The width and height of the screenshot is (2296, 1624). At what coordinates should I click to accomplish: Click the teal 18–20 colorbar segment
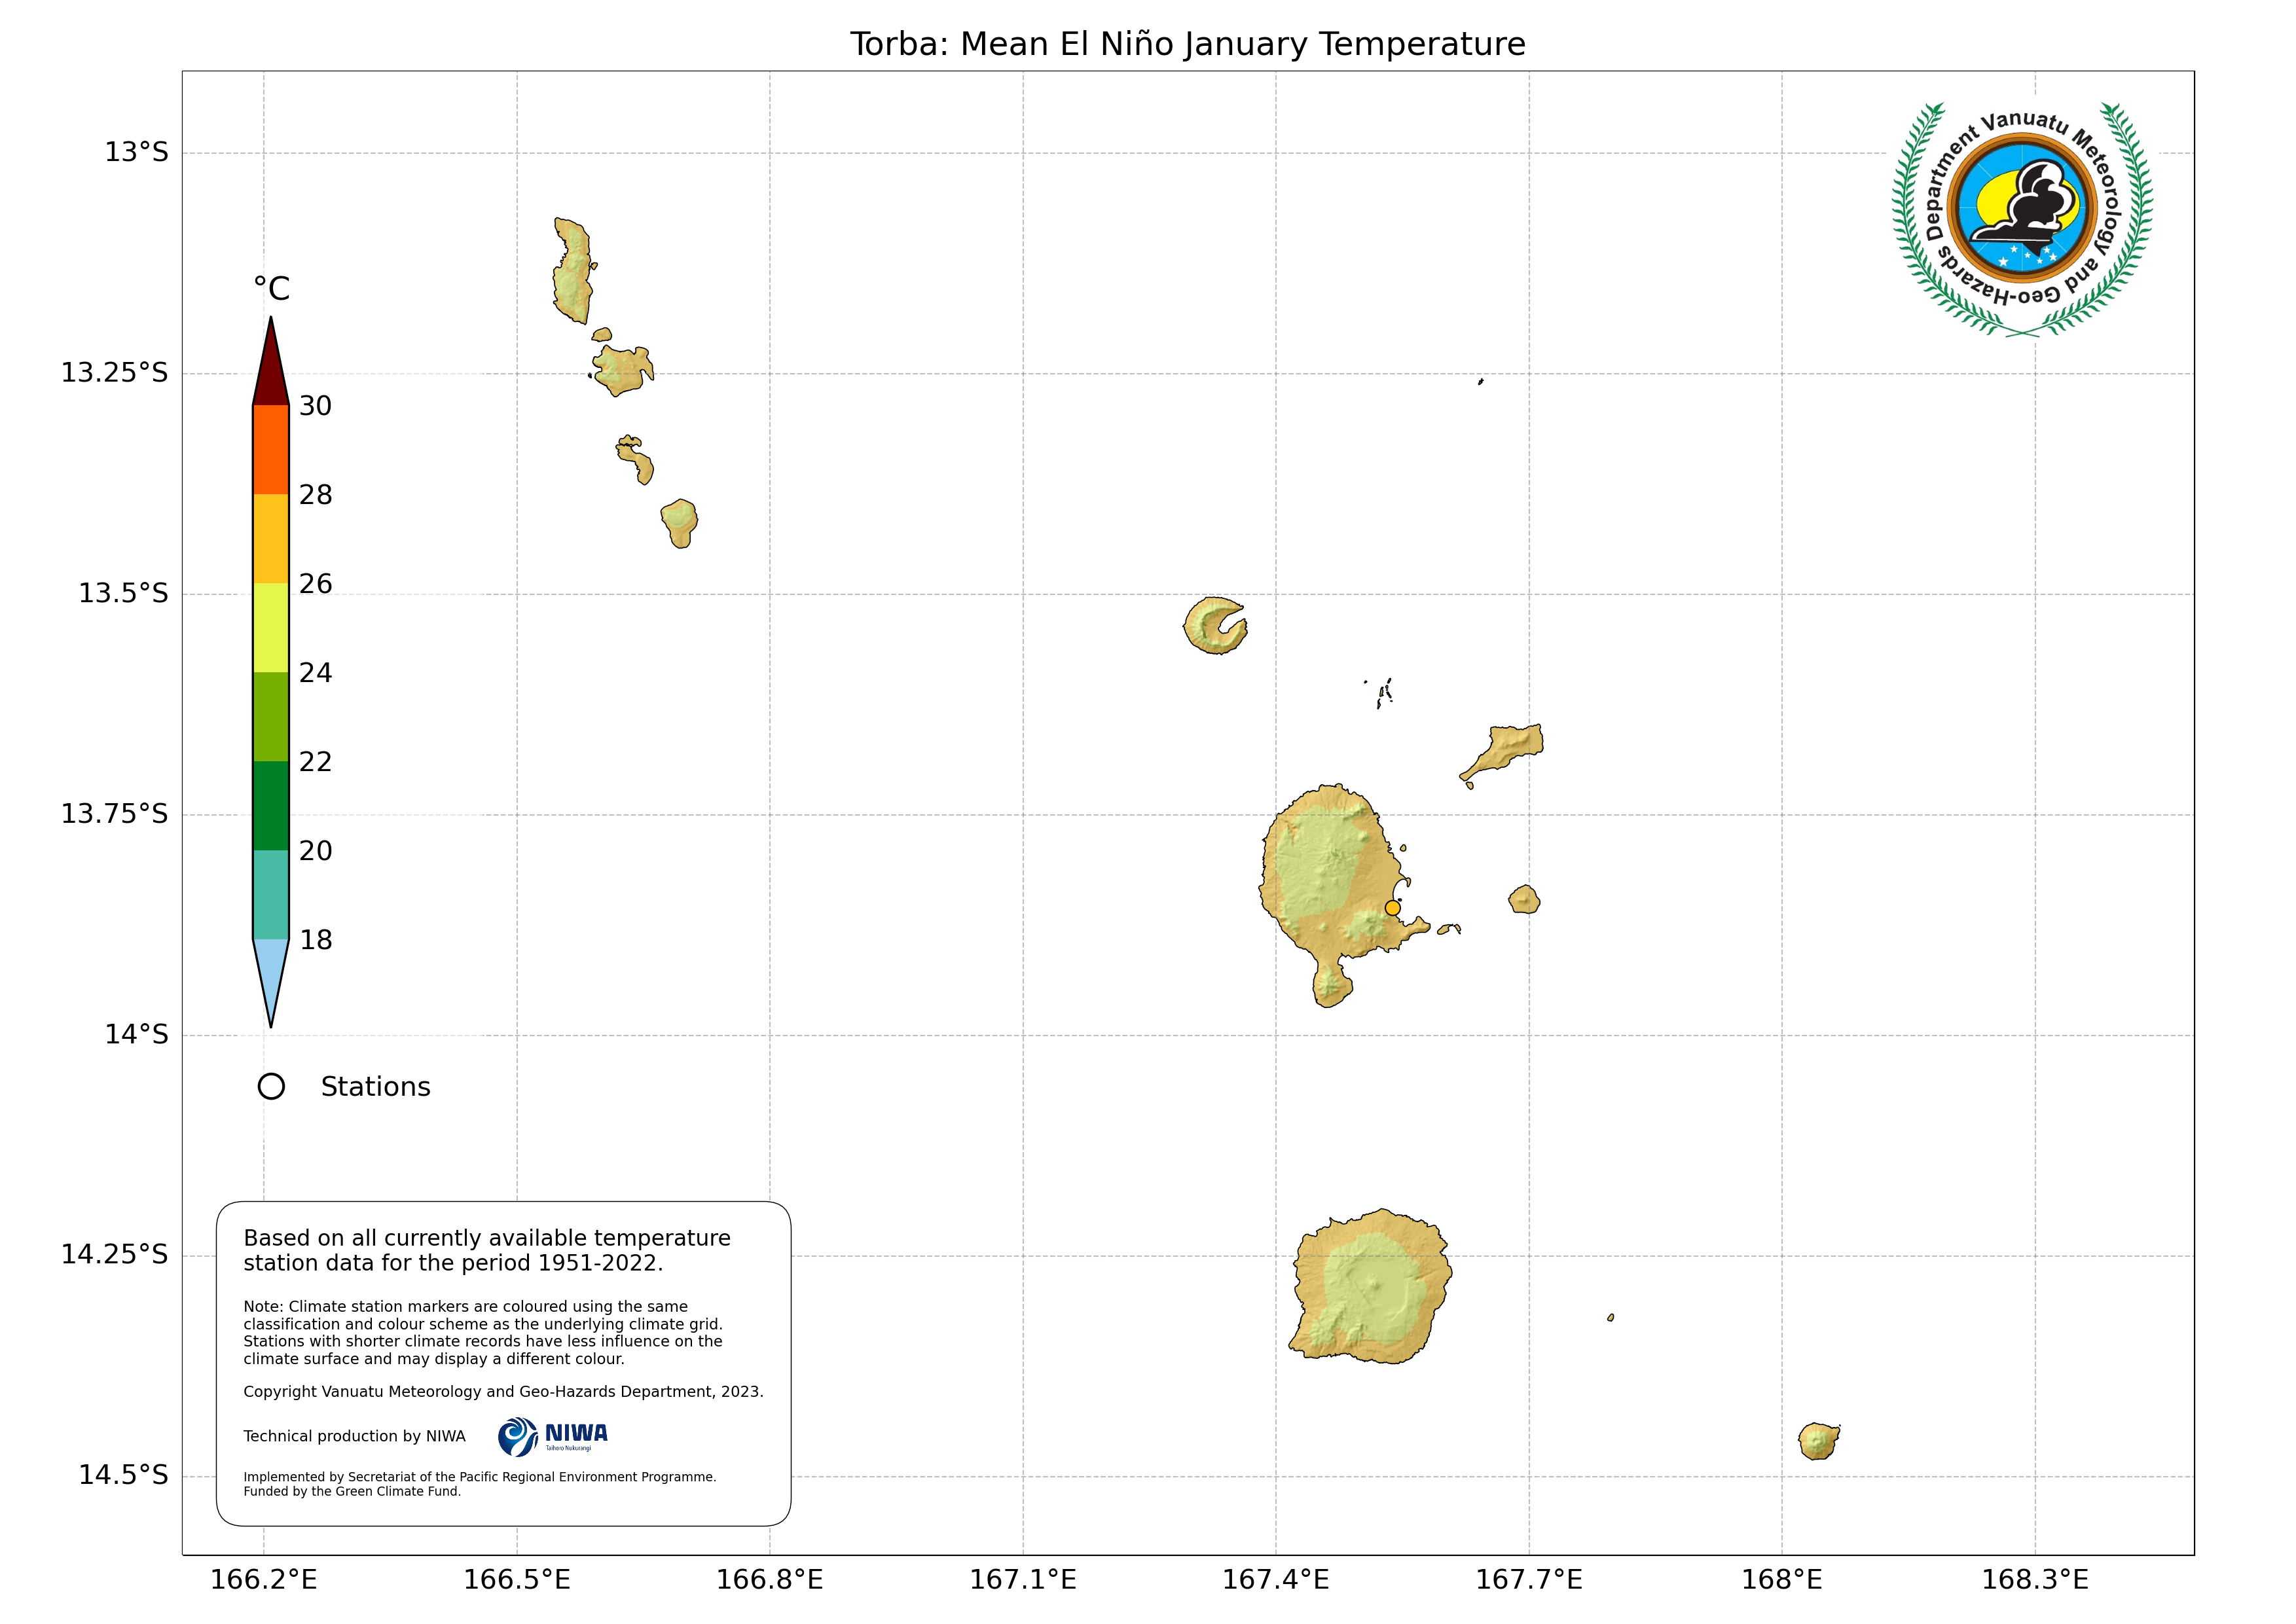tap(271, 894)
